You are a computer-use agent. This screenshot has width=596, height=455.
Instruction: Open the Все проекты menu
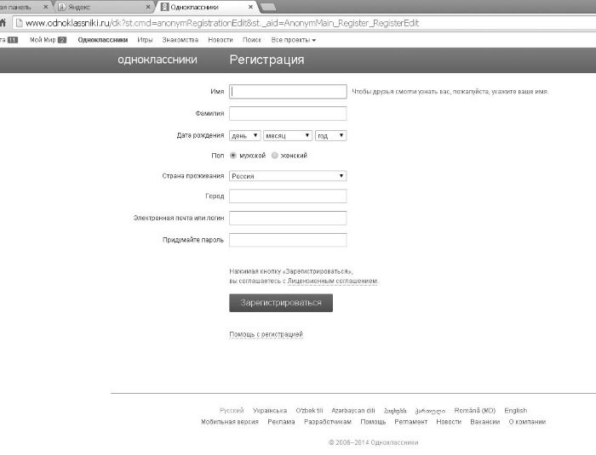tap(293, 40)
